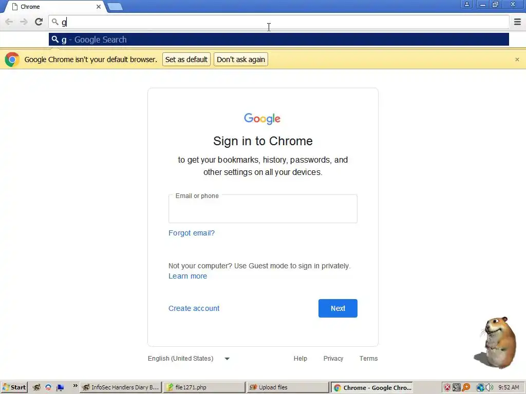Click the gray square tray icon beside shield
The height and width of the screenshot is (394, 526).
[x=457, y=388]
